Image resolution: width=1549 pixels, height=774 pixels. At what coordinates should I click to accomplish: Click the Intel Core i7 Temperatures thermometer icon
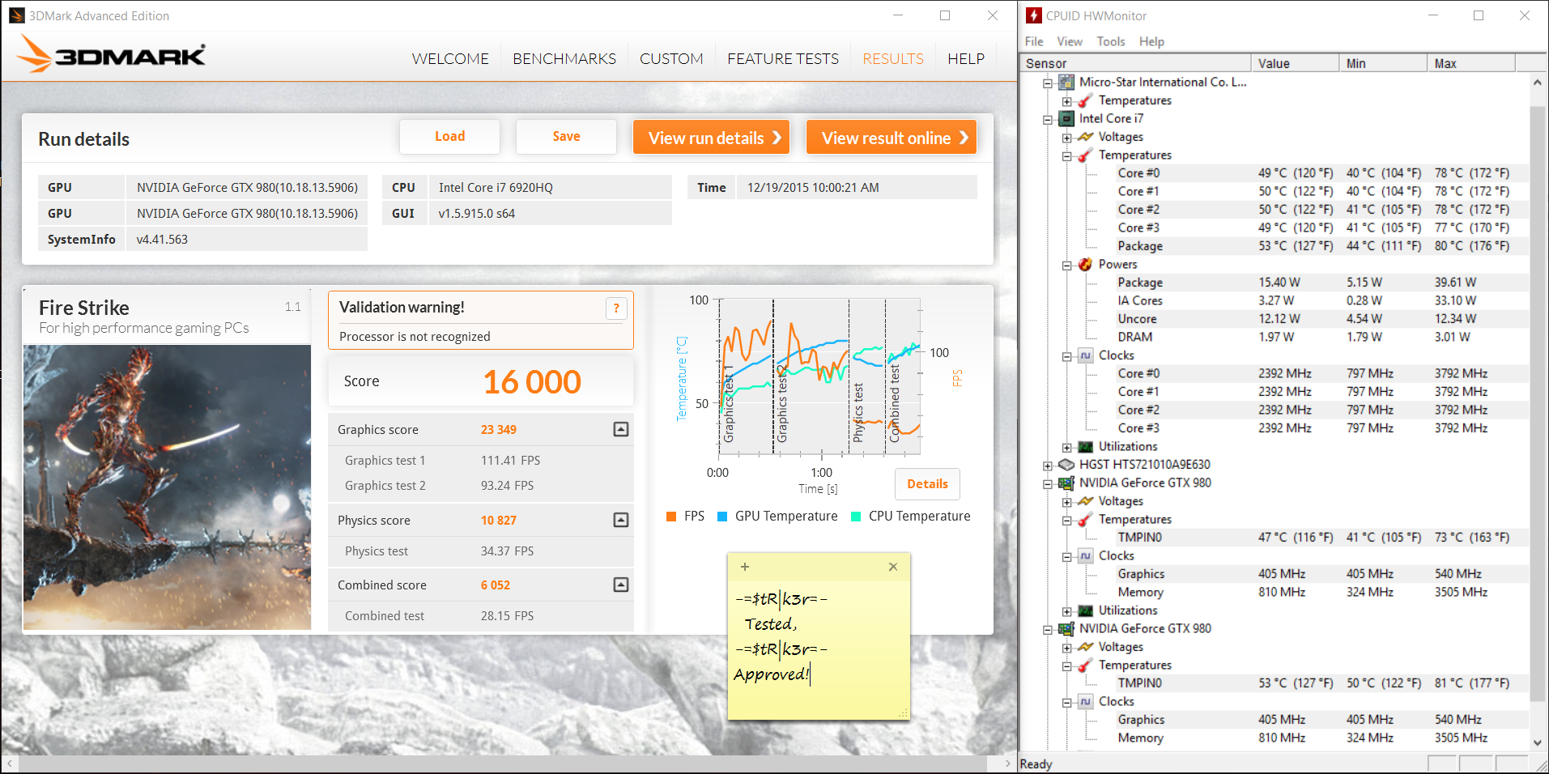click(x=1086, y=155)
